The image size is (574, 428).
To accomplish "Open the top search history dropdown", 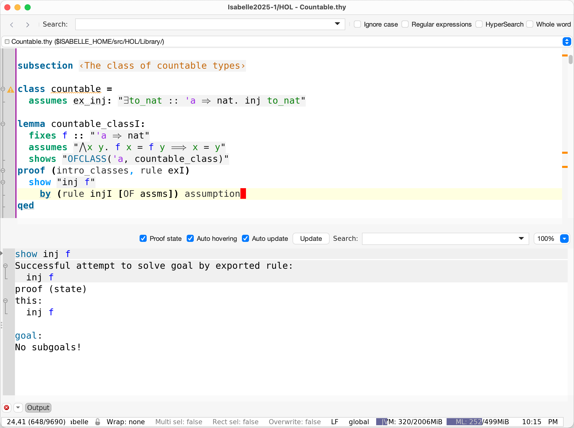I will (337, 24).
